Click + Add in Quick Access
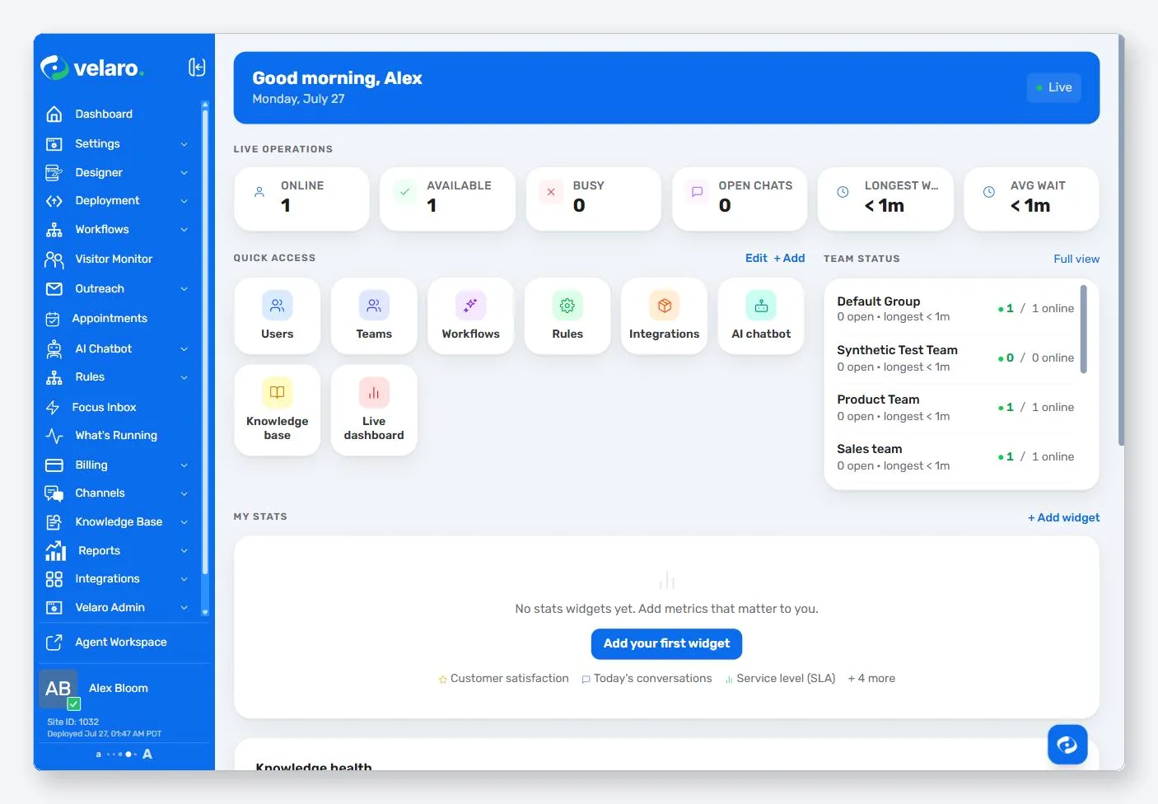This screenshot has width=1158, height=804. click(x=789, y=259)
